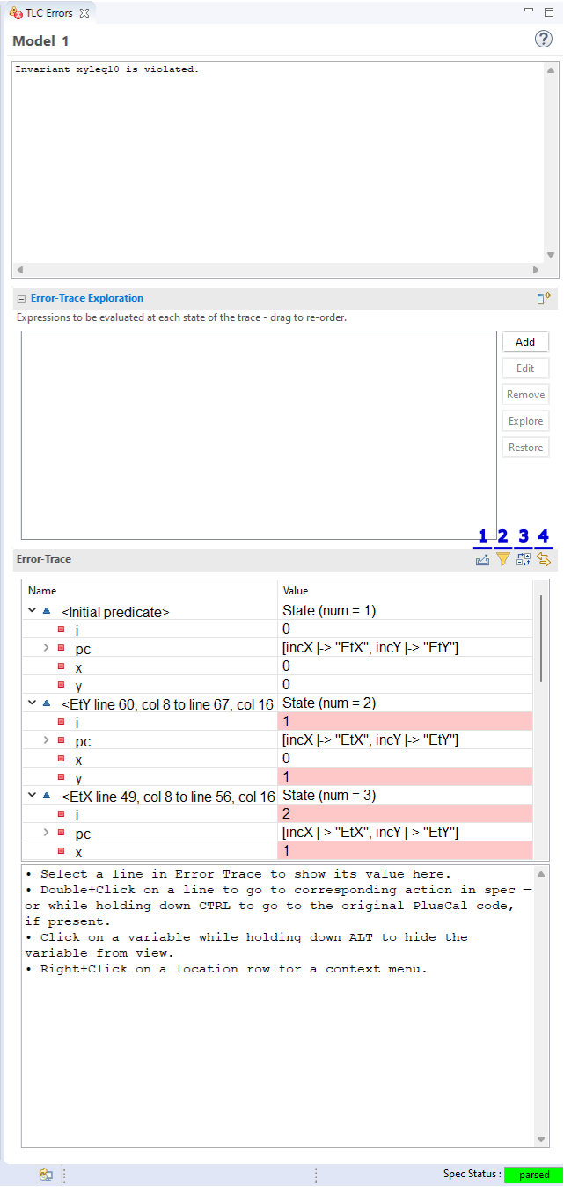Click the EtY state blue triangle icon
Image resolution: width=564 pixels, height=1187 pixels.
click(47, 703)
